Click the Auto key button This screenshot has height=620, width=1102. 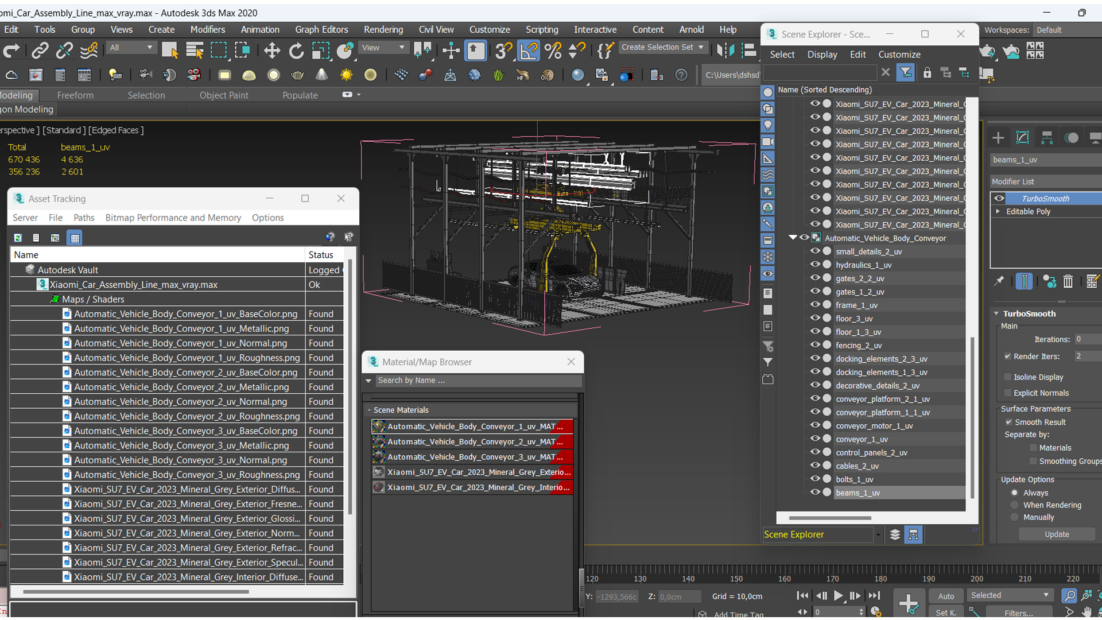click(x=946, y=596)
